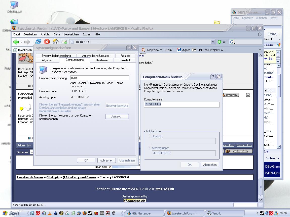Viewport: 290px width, 217px height.
Task: Select the Arbeitsgruppe radio button
Action: tap(150, 148)
